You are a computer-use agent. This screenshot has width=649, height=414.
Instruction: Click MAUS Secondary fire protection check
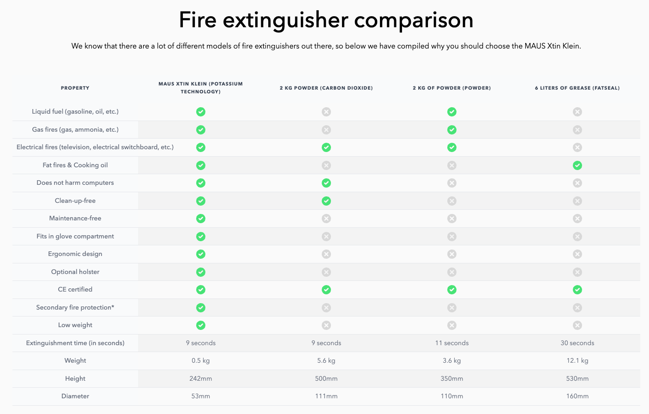point(201,308)
